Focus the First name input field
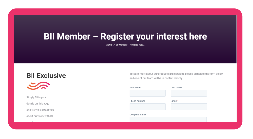The width and height of the screenshot is (253, 139). pyautogui.click(x=147, y=93)
